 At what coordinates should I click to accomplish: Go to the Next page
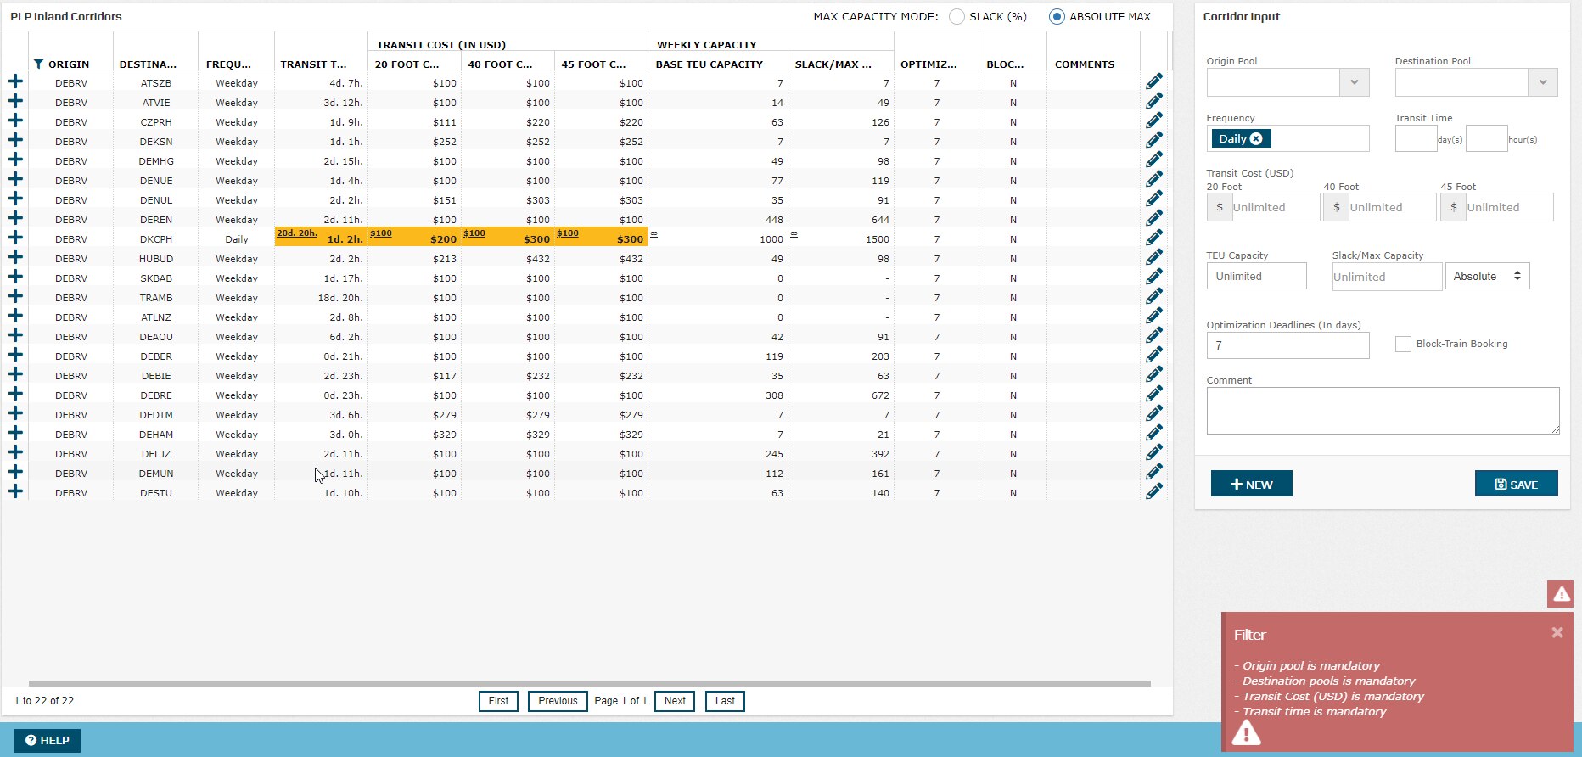675,701
